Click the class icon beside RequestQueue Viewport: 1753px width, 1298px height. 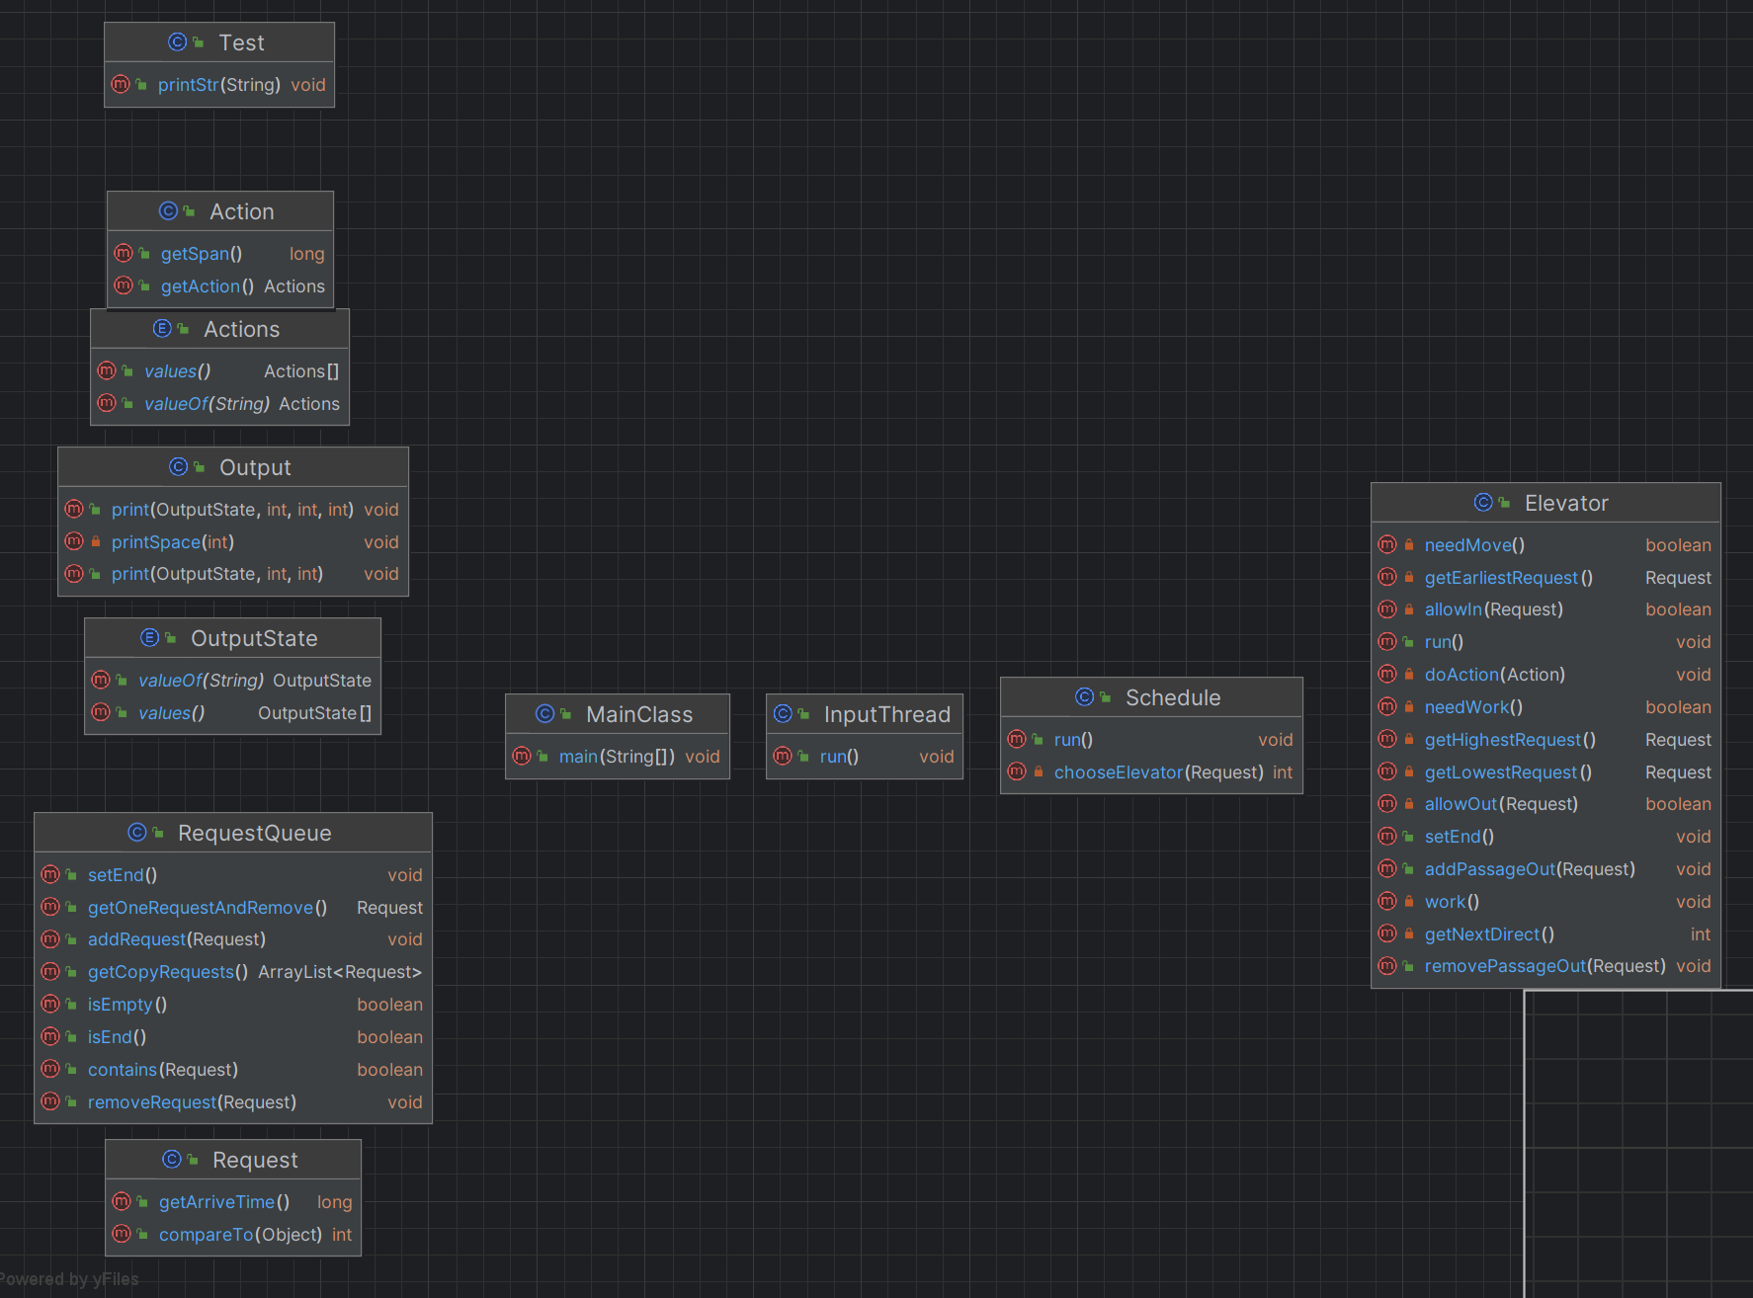137,833
